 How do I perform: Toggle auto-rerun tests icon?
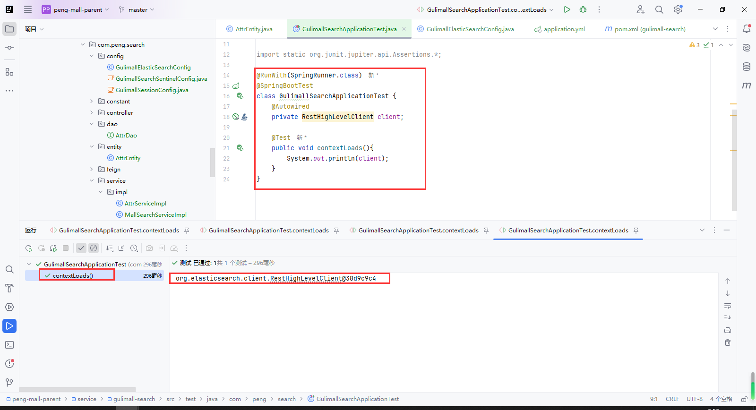pyautogui.click(x=53, y=248)
